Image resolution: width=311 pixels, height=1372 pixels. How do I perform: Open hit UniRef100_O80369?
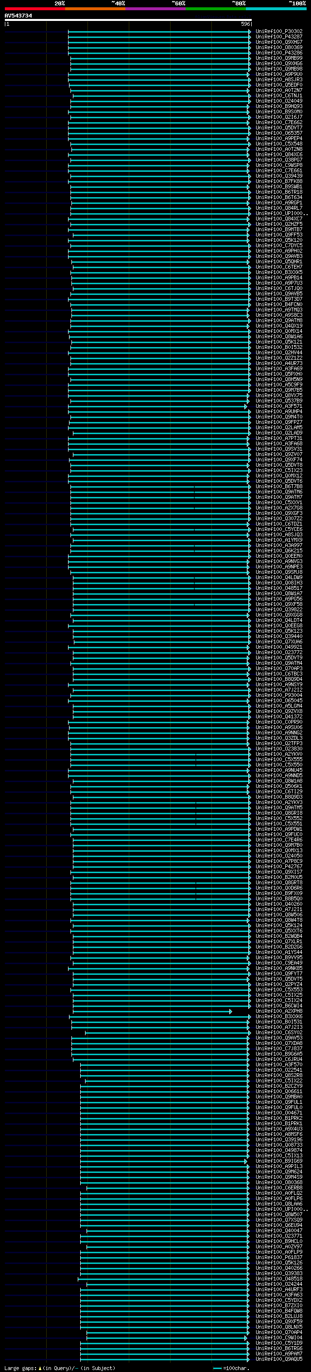click(x=279, y=47)
